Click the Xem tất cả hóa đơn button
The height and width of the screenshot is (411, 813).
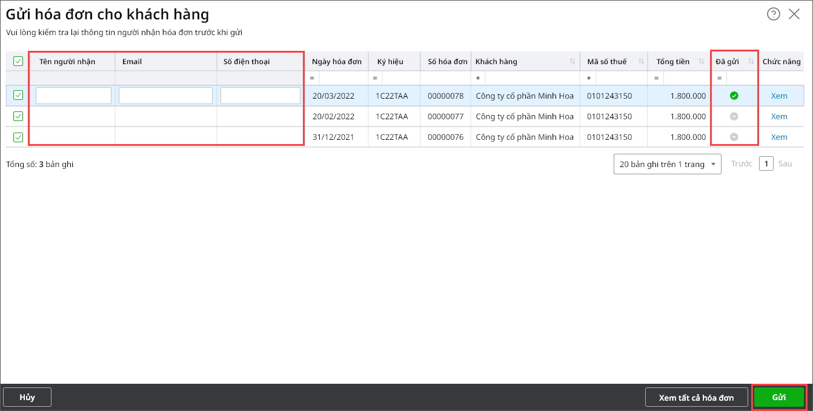[x=696, y=397]
